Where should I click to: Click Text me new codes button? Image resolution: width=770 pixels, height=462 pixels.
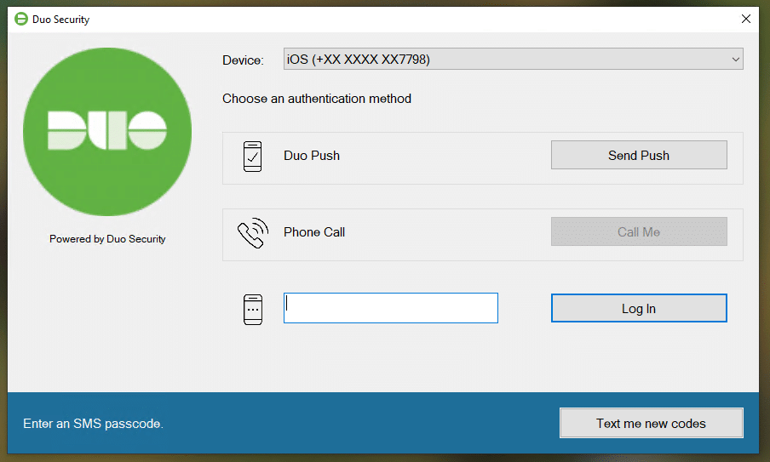[651, 423]
